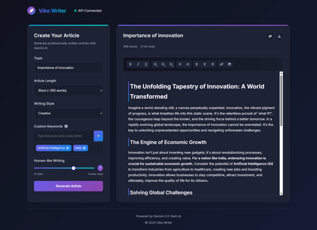Click the "Create Your Article" heading
Viewport: 317px width, 230px height.
(56, 35)
